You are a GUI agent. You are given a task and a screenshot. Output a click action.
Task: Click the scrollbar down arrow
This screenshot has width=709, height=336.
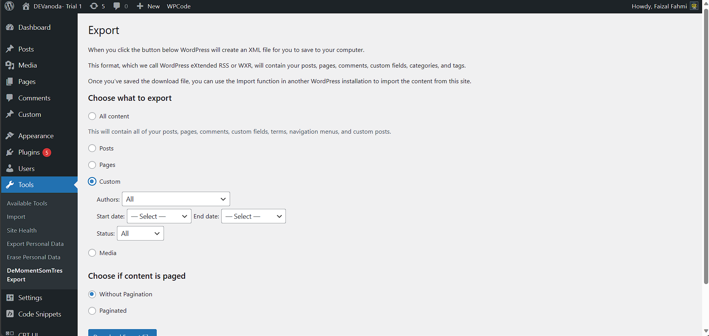point(706,331)
